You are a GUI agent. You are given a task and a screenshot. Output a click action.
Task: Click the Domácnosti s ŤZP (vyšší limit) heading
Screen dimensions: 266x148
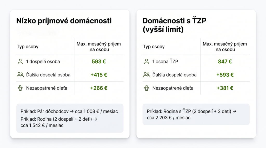(174, 25)
